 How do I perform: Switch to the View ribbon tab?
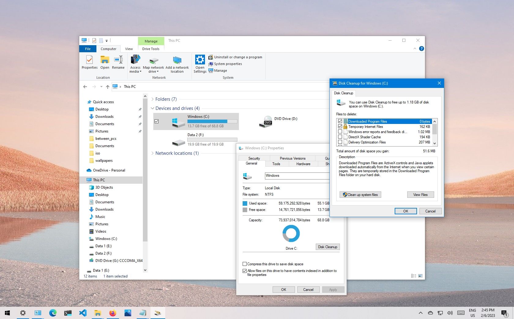point(128,49)
